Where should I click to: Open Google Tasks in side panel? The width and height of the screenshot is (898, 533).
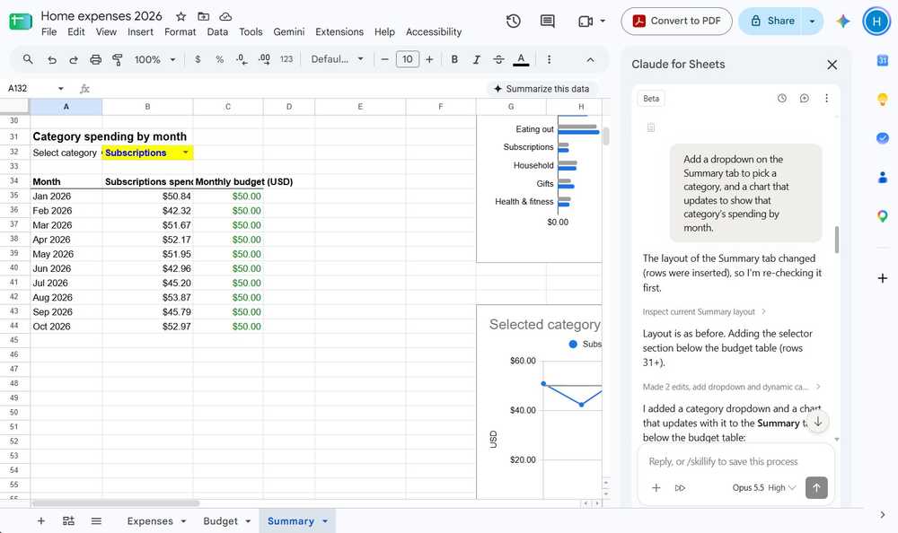click(883, 138)
